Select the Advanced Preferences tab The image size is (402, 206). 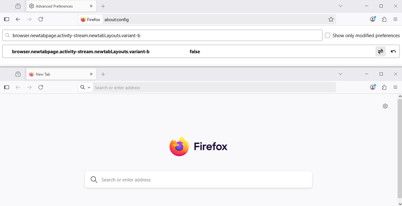pos(61,6)
